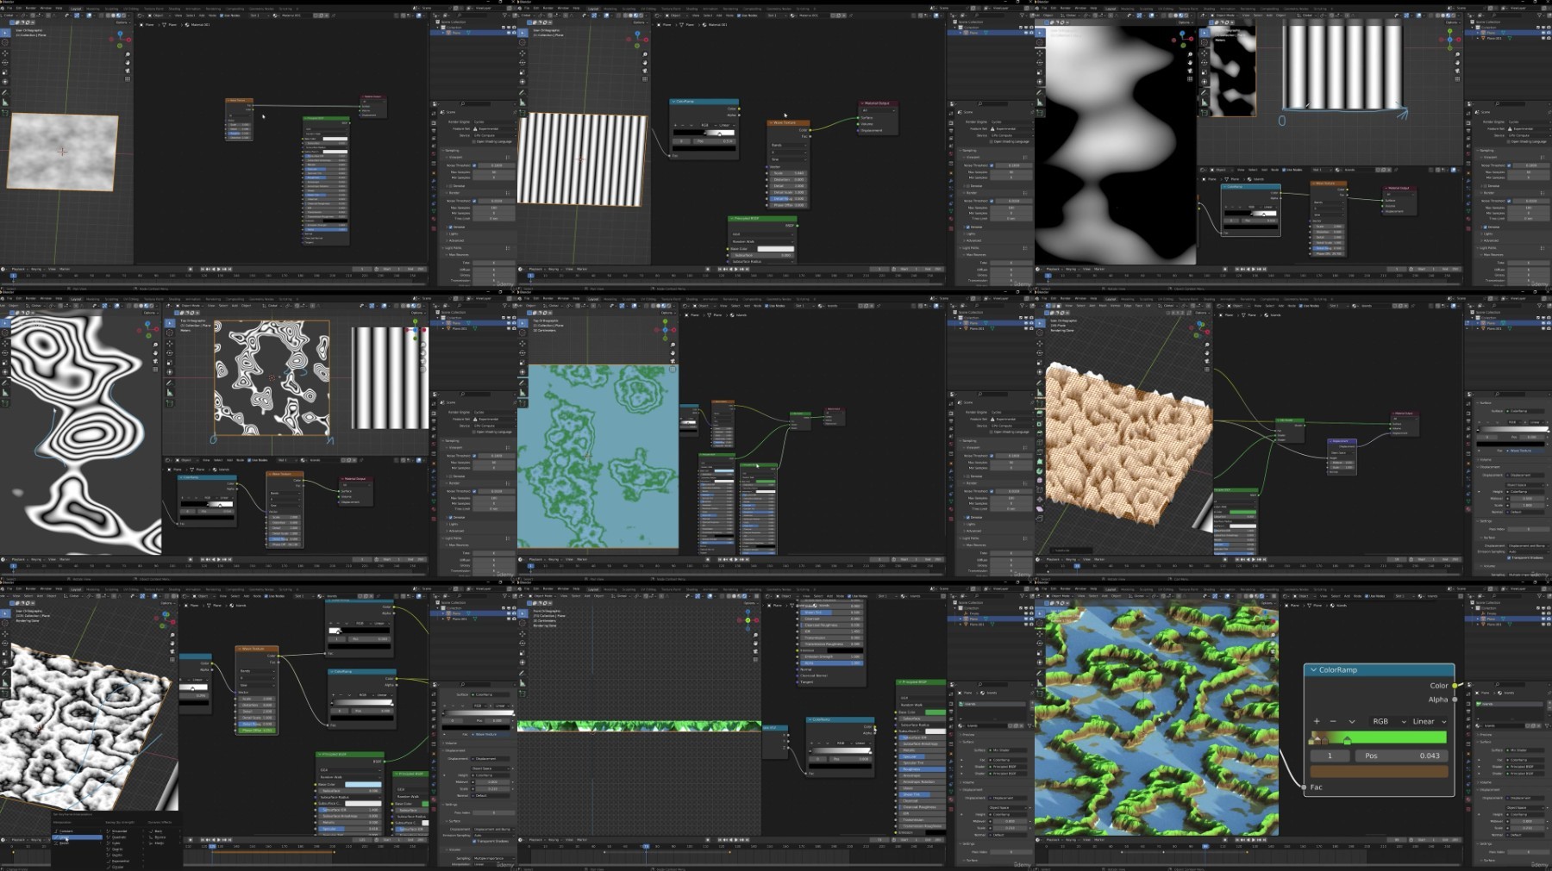Add a color stop with ColorRamp plus icon

point(1317,721)
